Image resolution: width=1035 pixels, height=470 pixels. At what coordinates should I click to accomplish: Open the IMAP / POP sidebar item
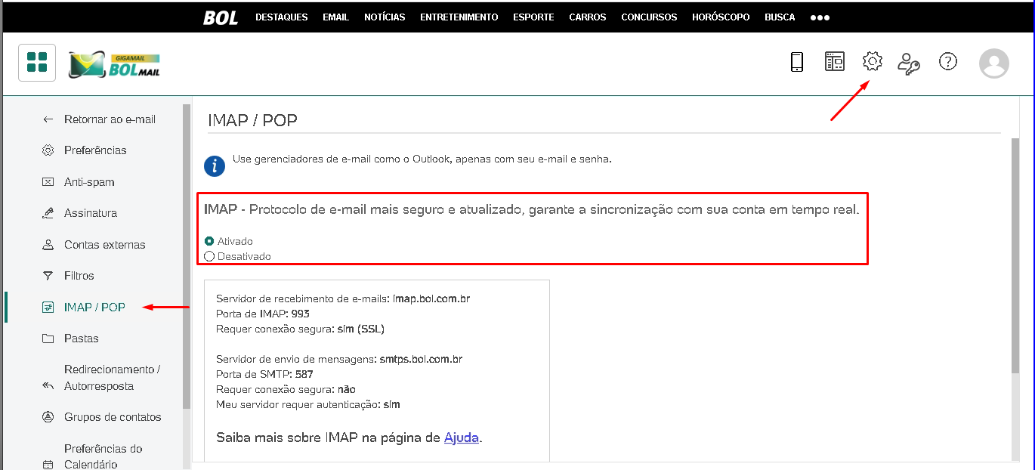pyautogui.click(x=94, y=307)
